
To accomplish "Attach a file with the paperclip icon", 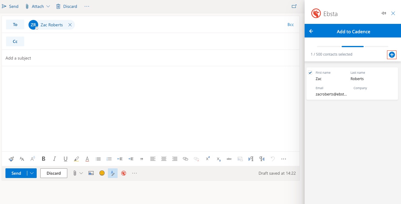I will 75,173.
